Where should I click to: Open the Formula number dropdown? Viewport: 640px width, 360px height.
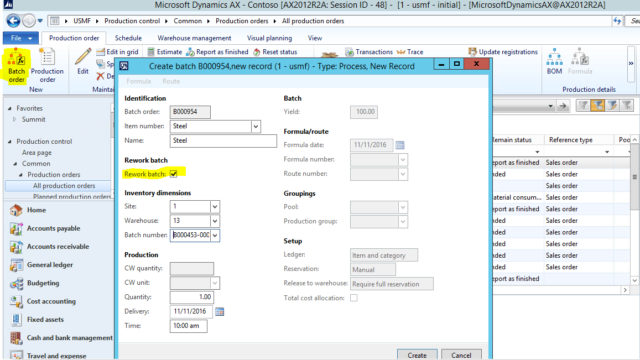(x=403, y=160)
